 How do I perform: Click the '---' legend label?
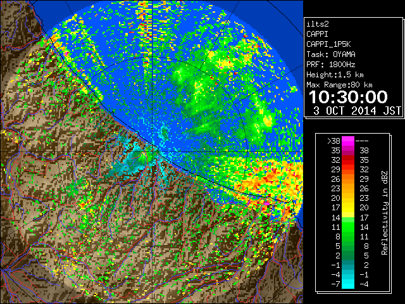362,141
